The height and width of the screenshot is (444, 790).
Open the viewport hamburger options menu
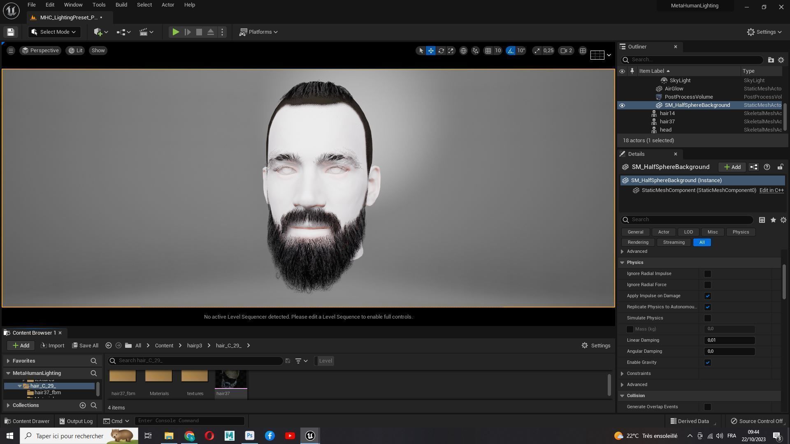[11, 51]
